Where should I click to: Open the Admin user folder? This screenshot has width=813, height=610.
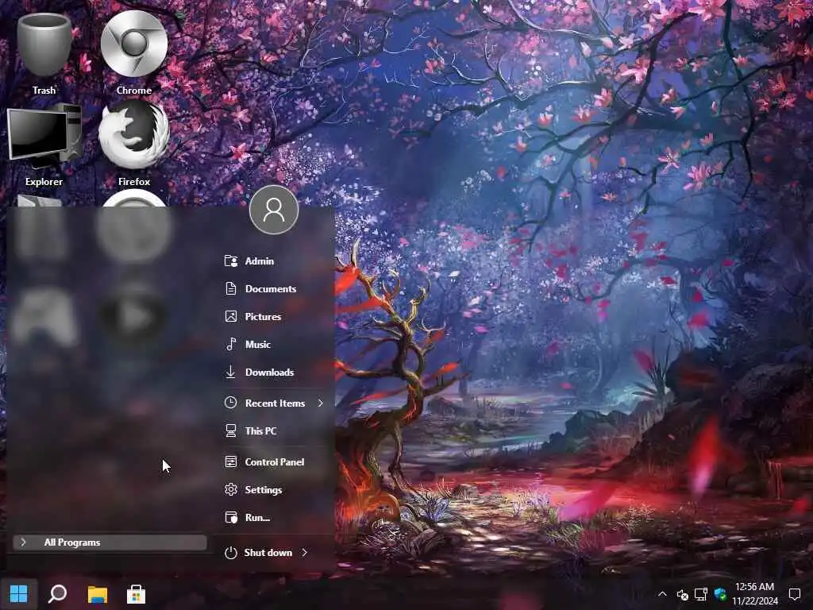[274, 261]
